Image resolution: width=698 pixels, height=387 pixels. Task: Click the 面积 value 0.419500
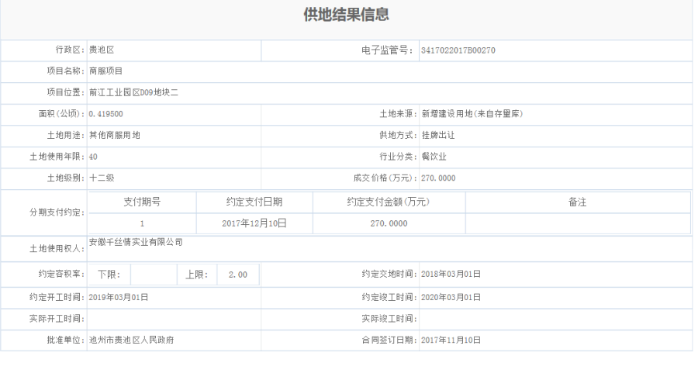click(x=106, y=115)
